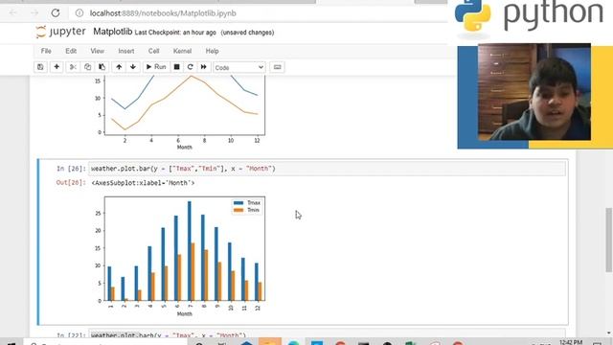Image resolution: width=613 pixels, height=345 pixels.
Task: Click the bar chart output image
Action: pos(181,256)
